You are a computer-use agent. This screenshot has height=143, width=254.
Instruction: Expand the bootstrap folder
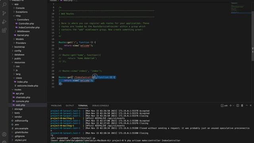[12, 47]
